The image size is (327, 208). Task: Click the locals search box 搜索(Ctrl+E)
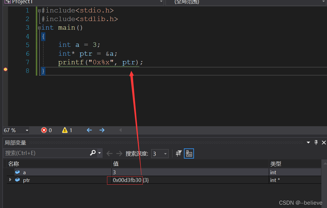point(46,153)
